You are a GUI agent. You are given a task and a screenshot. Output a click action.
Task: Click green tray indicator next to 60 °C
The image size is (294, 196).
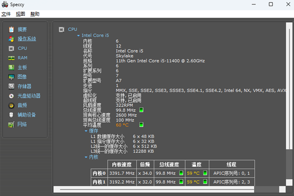tap(141, 124)
